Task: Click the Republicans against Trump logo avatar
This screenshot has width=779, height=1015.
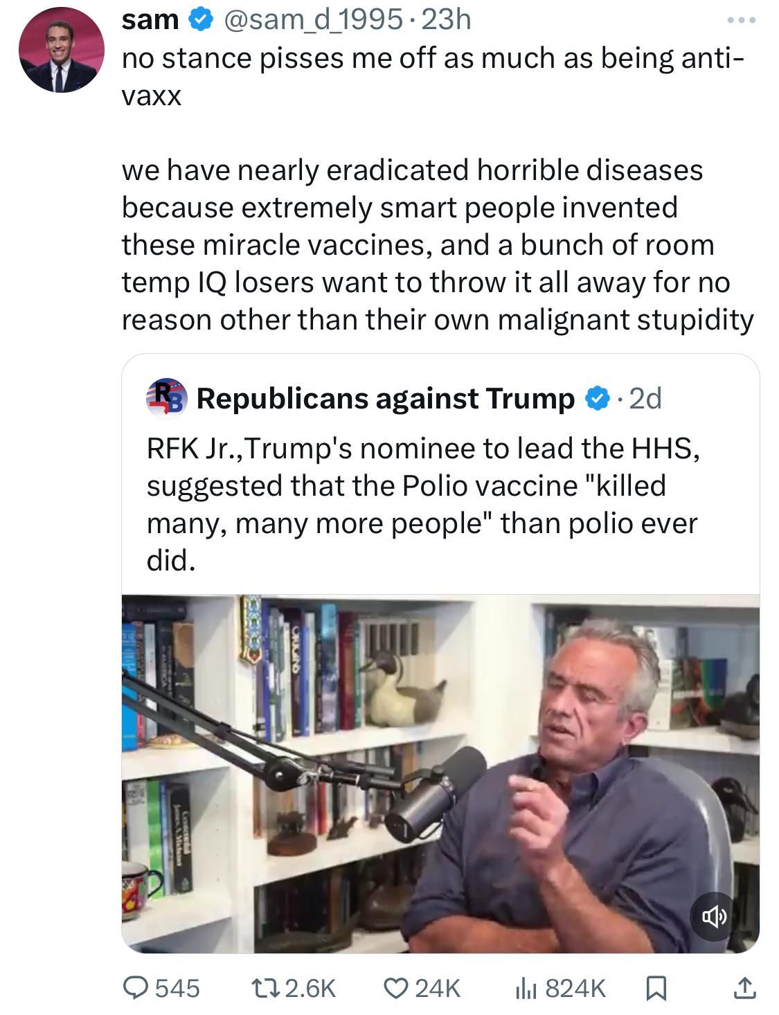Action: 166,398
